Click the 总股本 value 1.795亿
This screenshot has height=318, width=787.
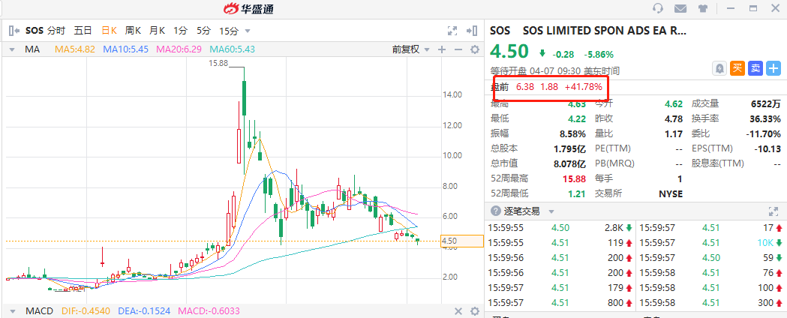click(571, 148)
